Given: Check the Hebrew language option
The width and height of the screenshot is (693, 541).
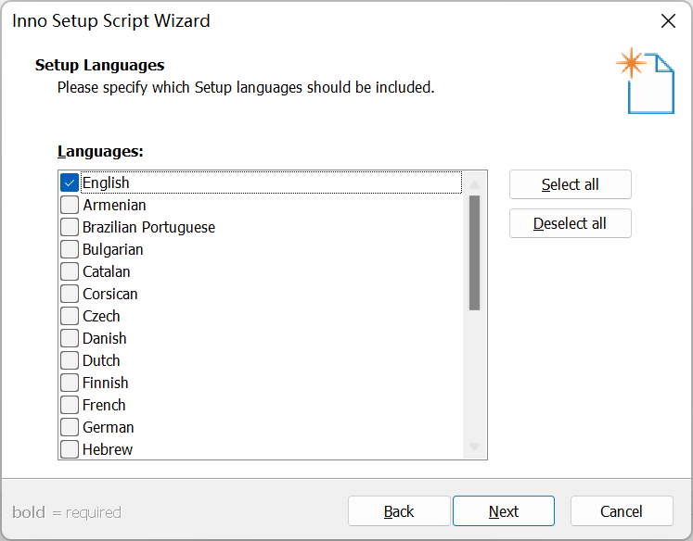Looking at the screenshot, I should coord(70,449).
